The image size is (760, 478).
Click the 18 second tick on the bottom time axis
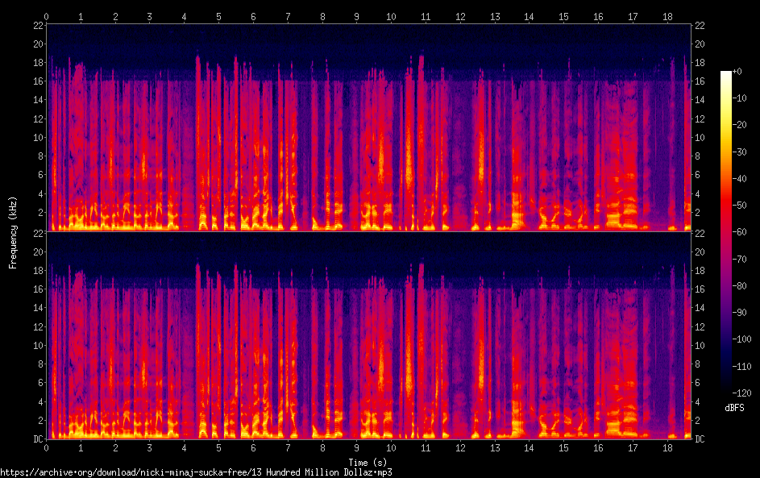667,447
